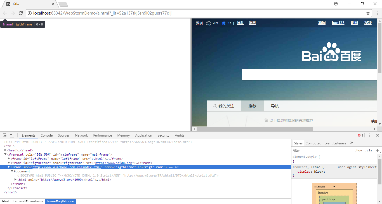Click the red error count indicator
This screenshot has width=382, height=204.
click(x=360, y=135)
